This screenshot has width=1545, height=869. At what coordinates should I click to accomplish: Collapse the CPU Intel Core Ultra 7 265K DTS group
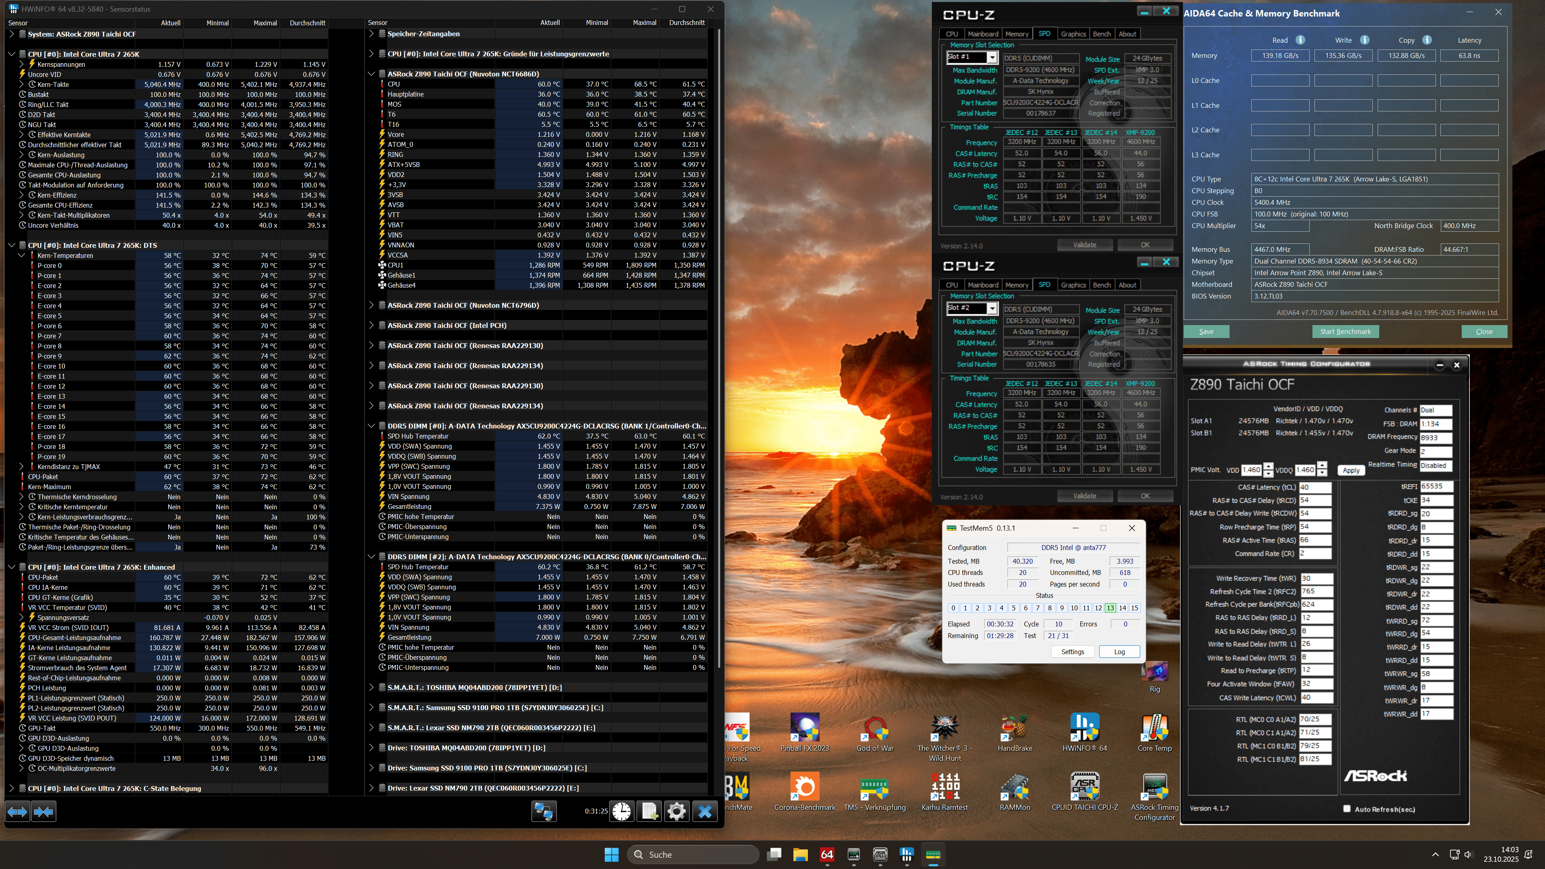[x=11, y=245]
